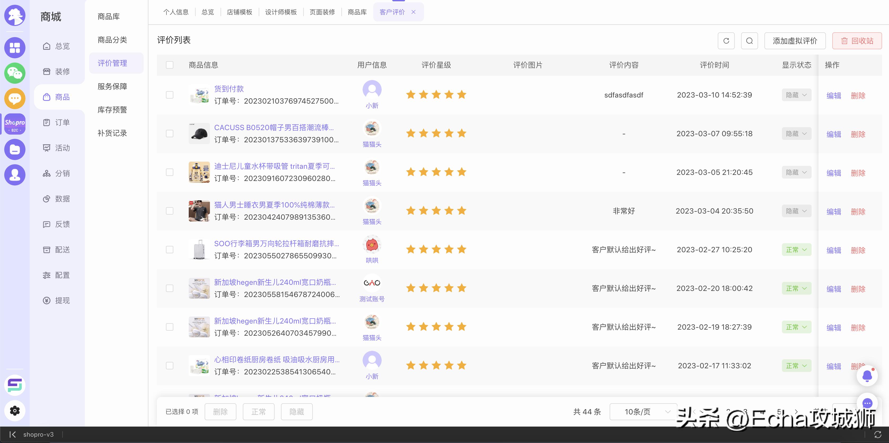
Task: Open the 正常 status dropdown for the SOO luggage review
Action: tap(796, 249)
